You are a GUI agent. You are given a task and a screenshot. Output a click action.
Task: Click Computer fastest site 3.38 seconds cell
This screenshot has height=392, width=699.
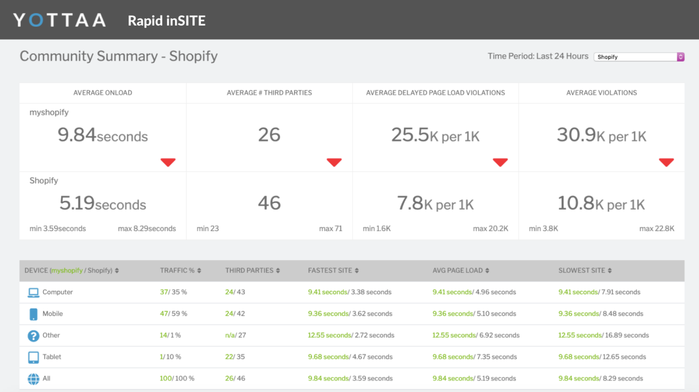349,292
